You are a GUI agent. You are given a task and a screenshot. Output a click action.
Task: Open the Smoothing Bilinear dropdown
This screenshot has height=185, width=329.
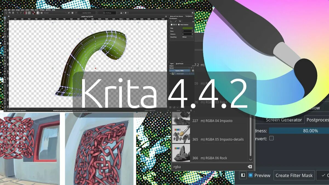click(x=188, y=37)
